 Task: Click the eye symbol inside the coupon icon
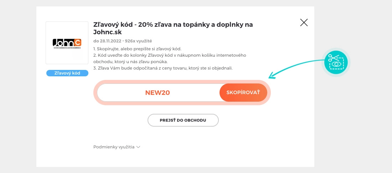336,65
